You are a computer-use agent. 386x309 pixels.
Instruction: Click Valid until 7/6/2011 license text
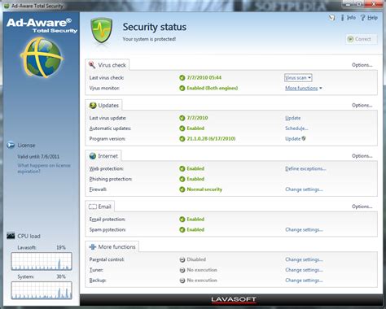(38, 156)
